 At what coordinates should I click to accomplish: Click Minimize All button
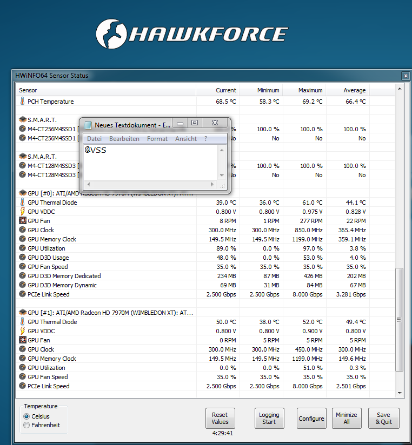point(347,418)
